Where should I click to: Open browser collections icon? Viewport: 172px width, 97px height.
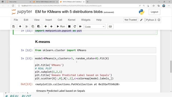click(159, 6)
